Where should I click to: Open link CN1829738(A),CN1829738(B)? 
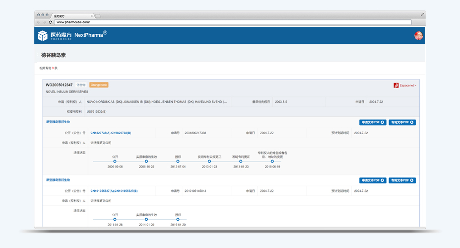coord(111,133)
